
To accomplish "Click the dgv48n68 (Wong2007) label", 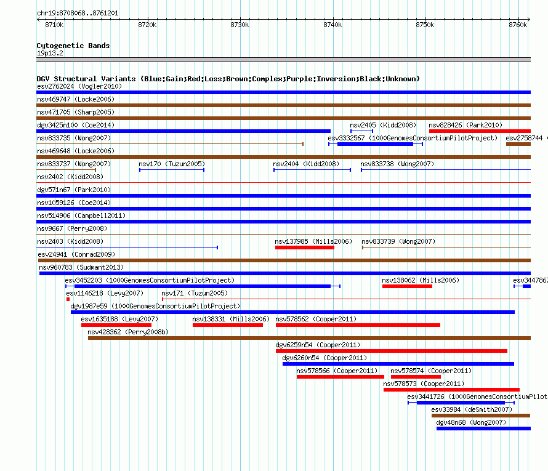I will [471, 422].
